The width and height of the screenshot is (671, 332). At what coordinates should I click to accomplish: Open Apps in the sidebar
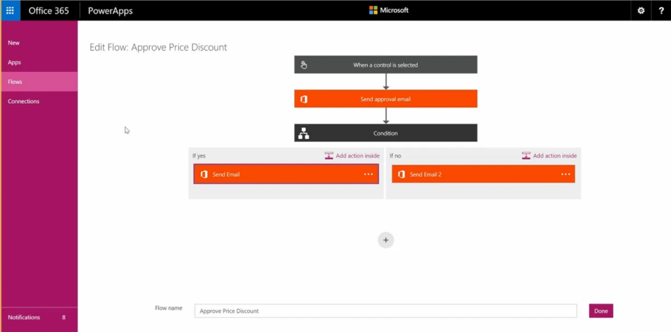click(15, 62)
